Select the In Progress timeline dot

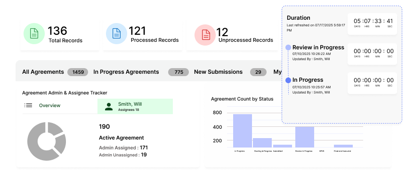click(288, 80)
